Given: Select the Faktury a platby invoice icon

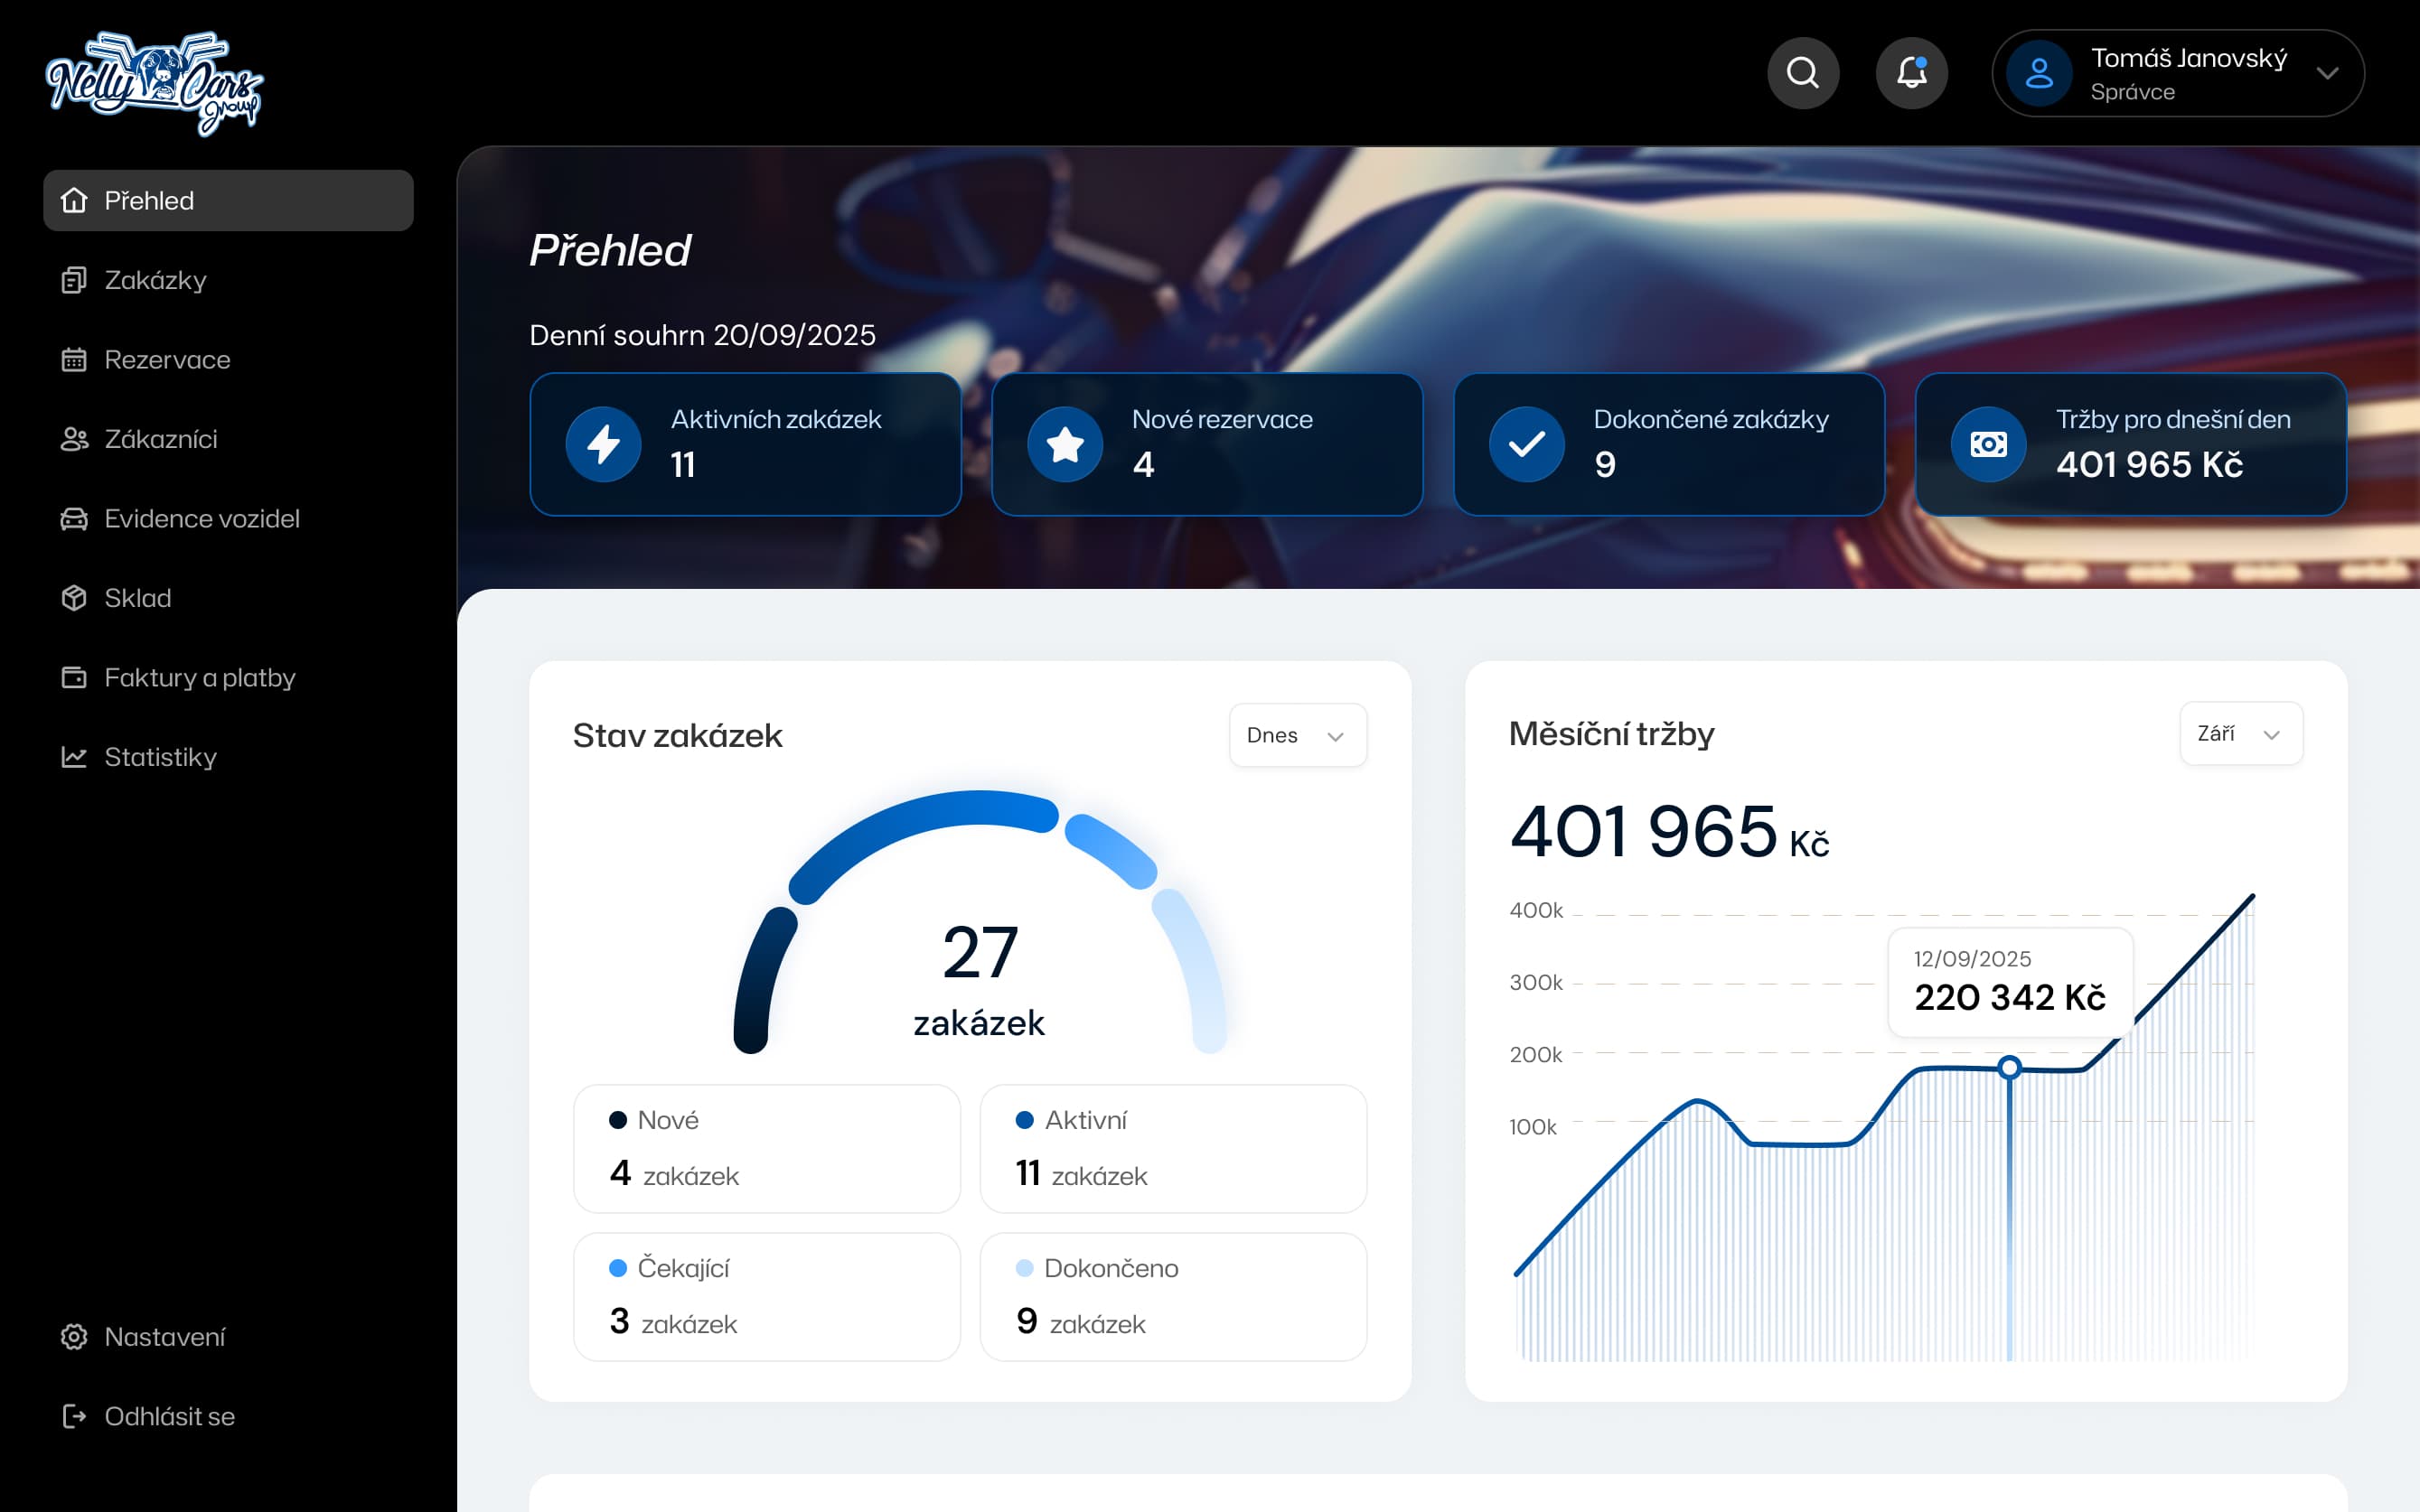Looking at the screenshot, I should click(75, 677).
